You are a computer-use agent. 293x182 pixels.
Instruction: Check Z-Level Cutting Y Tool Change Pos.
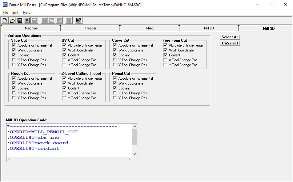click(64, 98)
